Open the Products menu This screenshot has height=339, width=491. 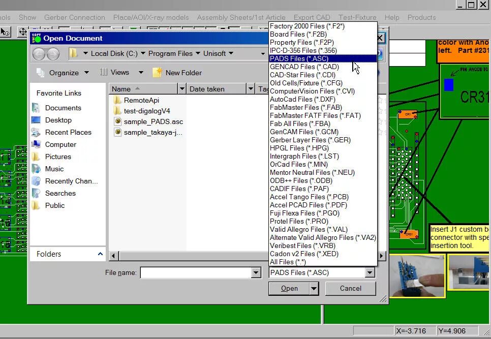tap(421, 17)
